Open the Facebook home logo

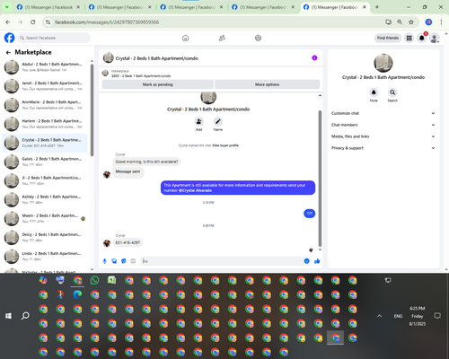coord(9,38)
